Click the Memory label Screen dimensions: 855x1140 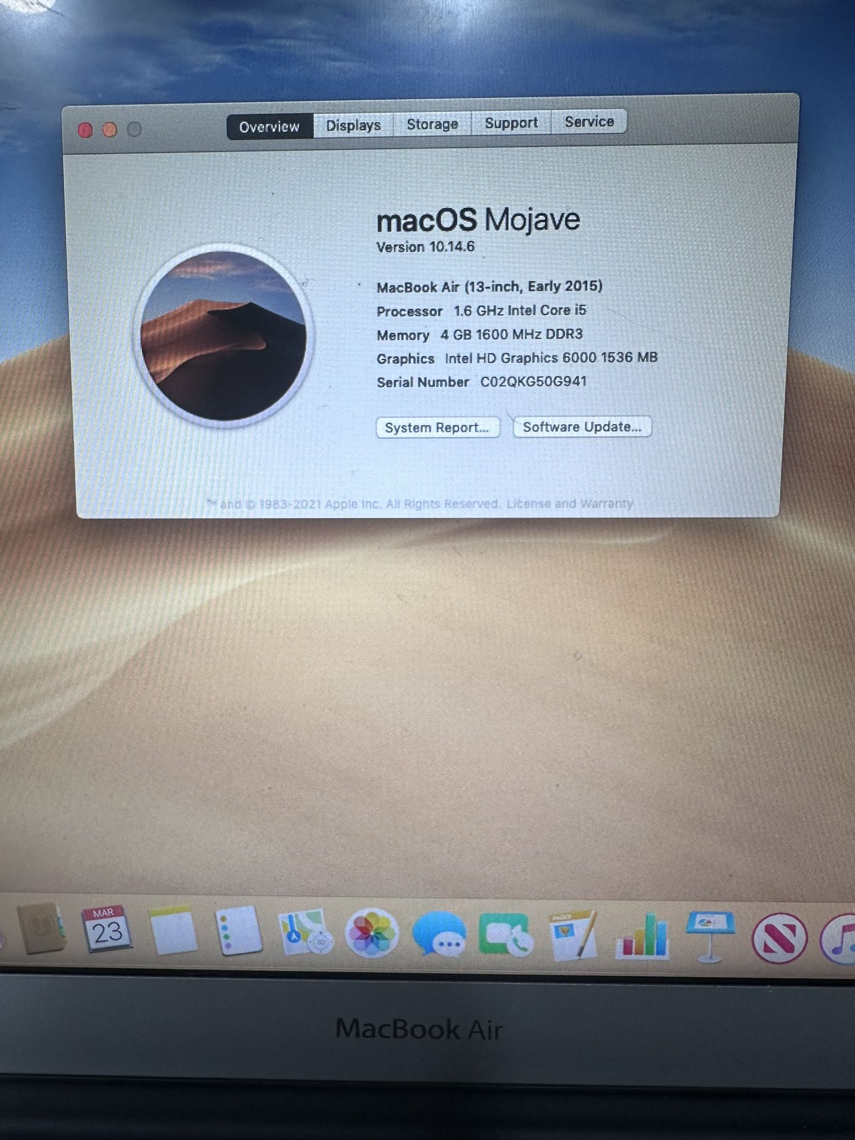click(x=403, y=335)
